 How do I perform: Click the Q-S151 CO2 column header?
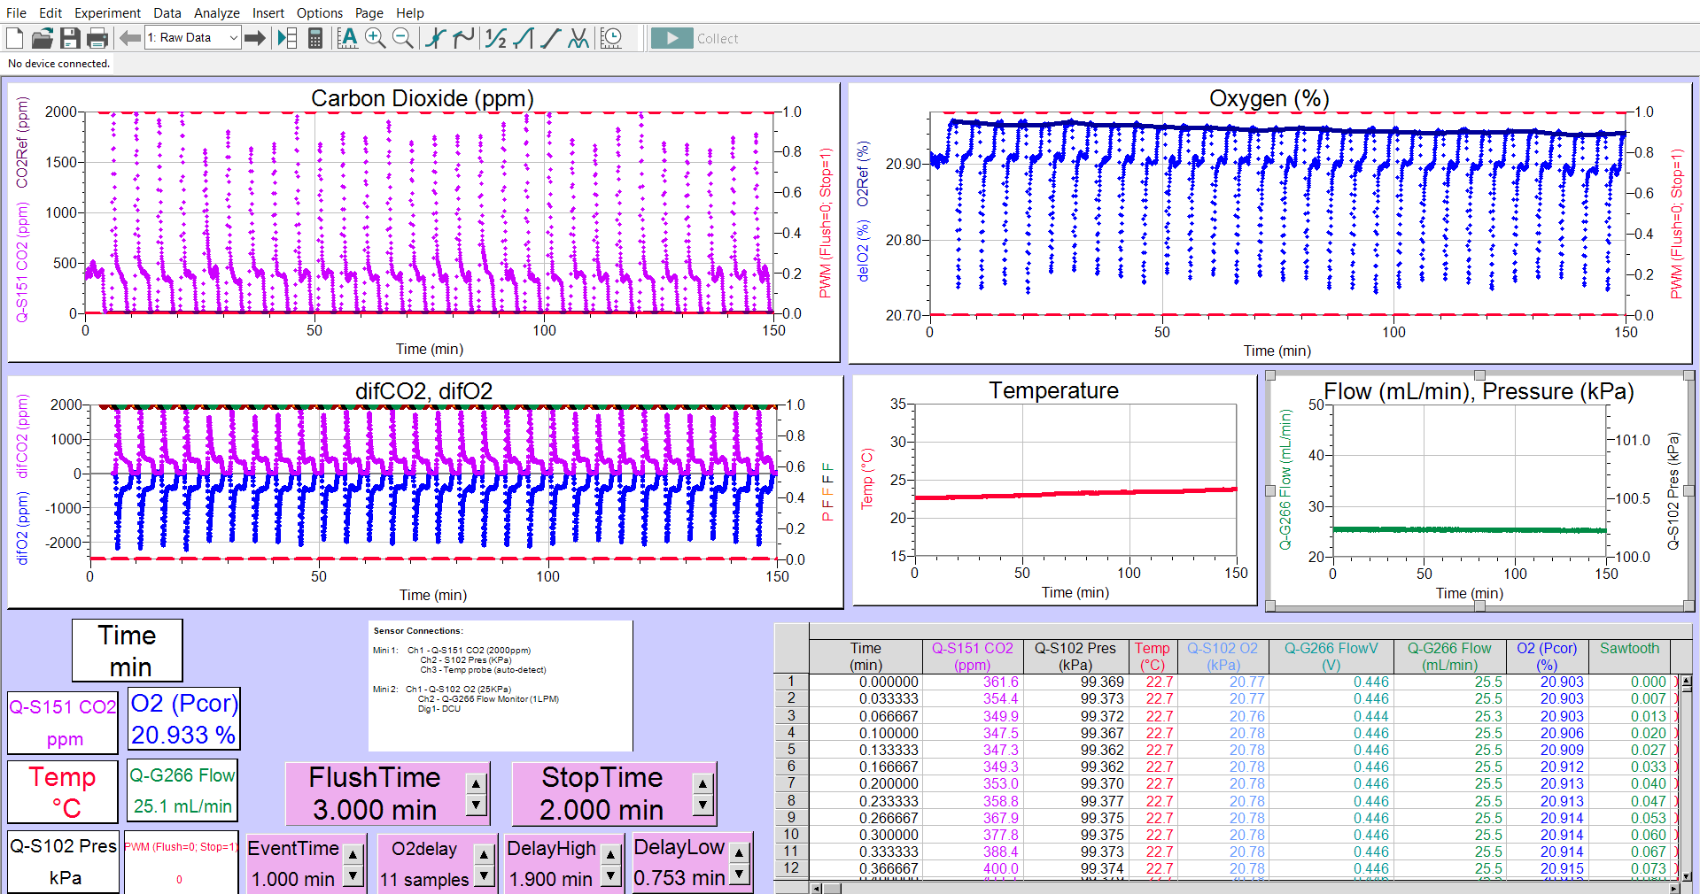coord(972,656)
